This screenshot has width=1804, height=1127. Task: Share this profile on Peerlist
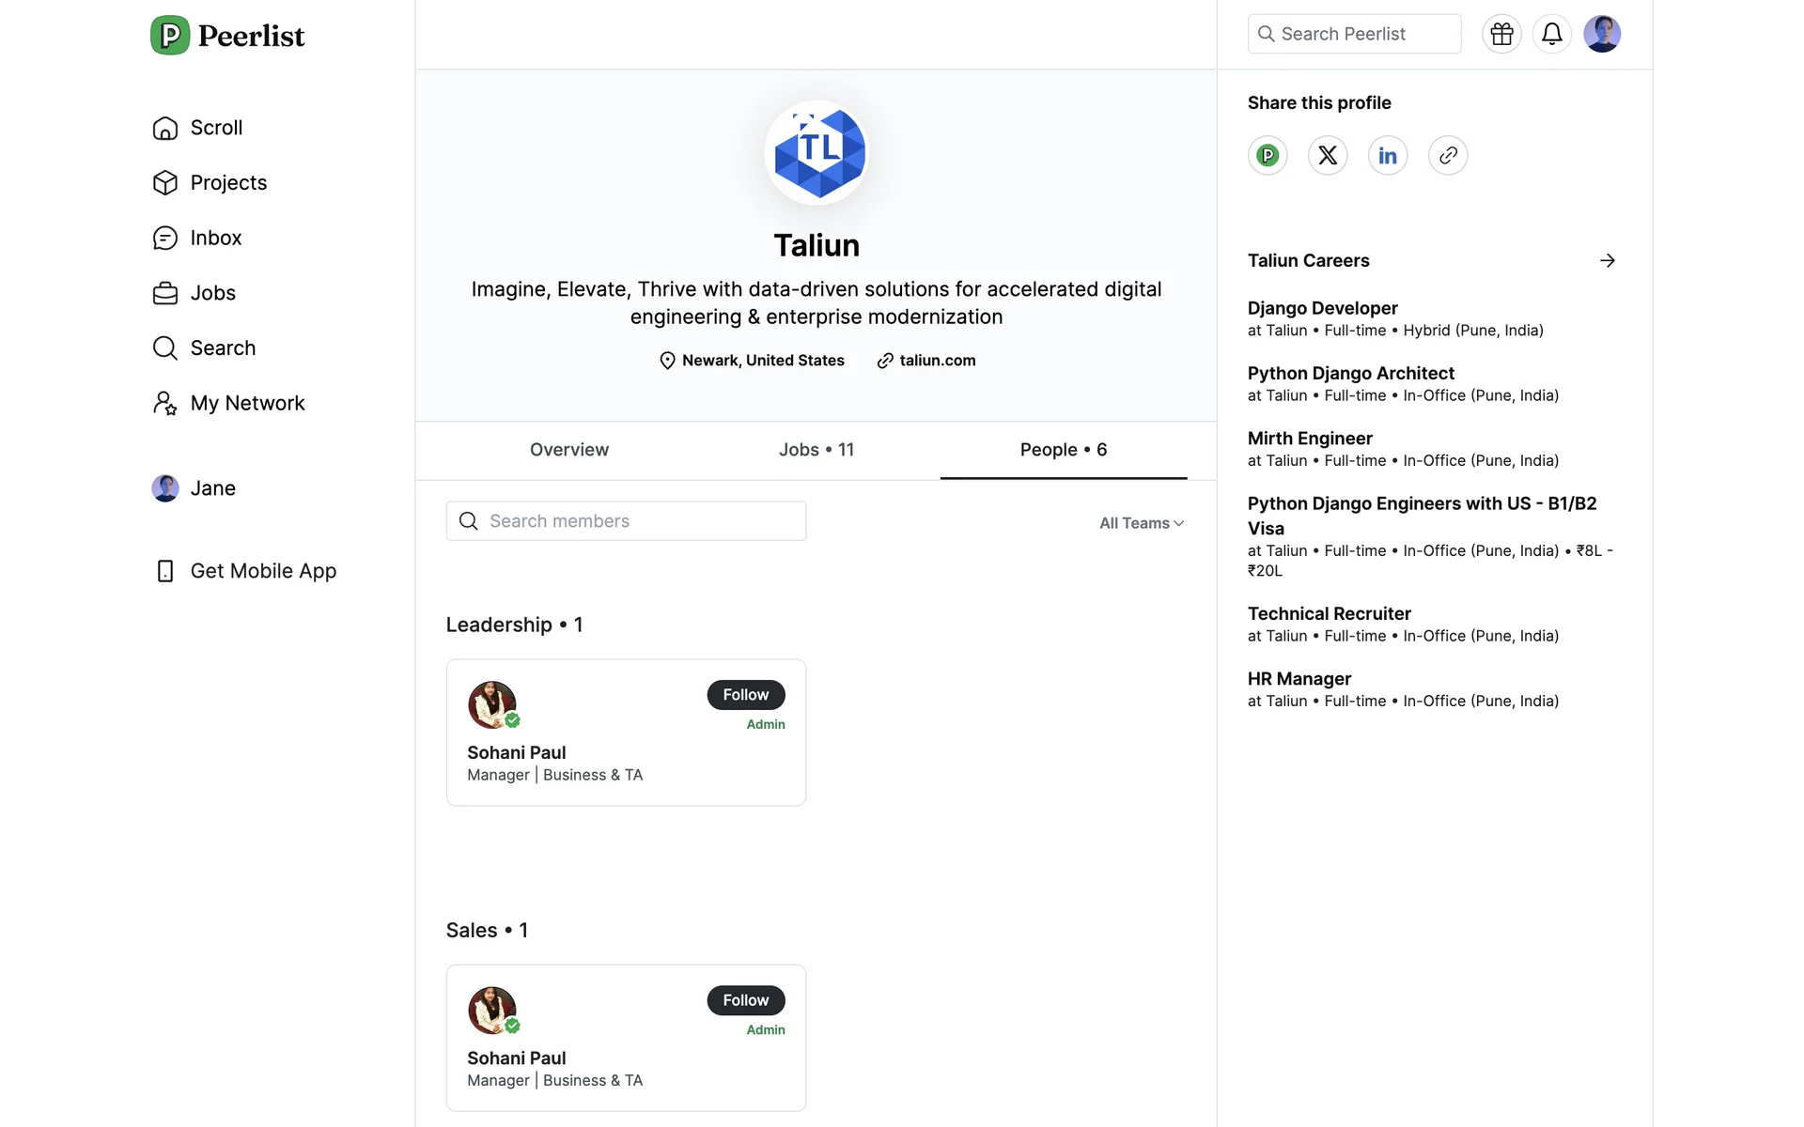[x=1267, y=155]
